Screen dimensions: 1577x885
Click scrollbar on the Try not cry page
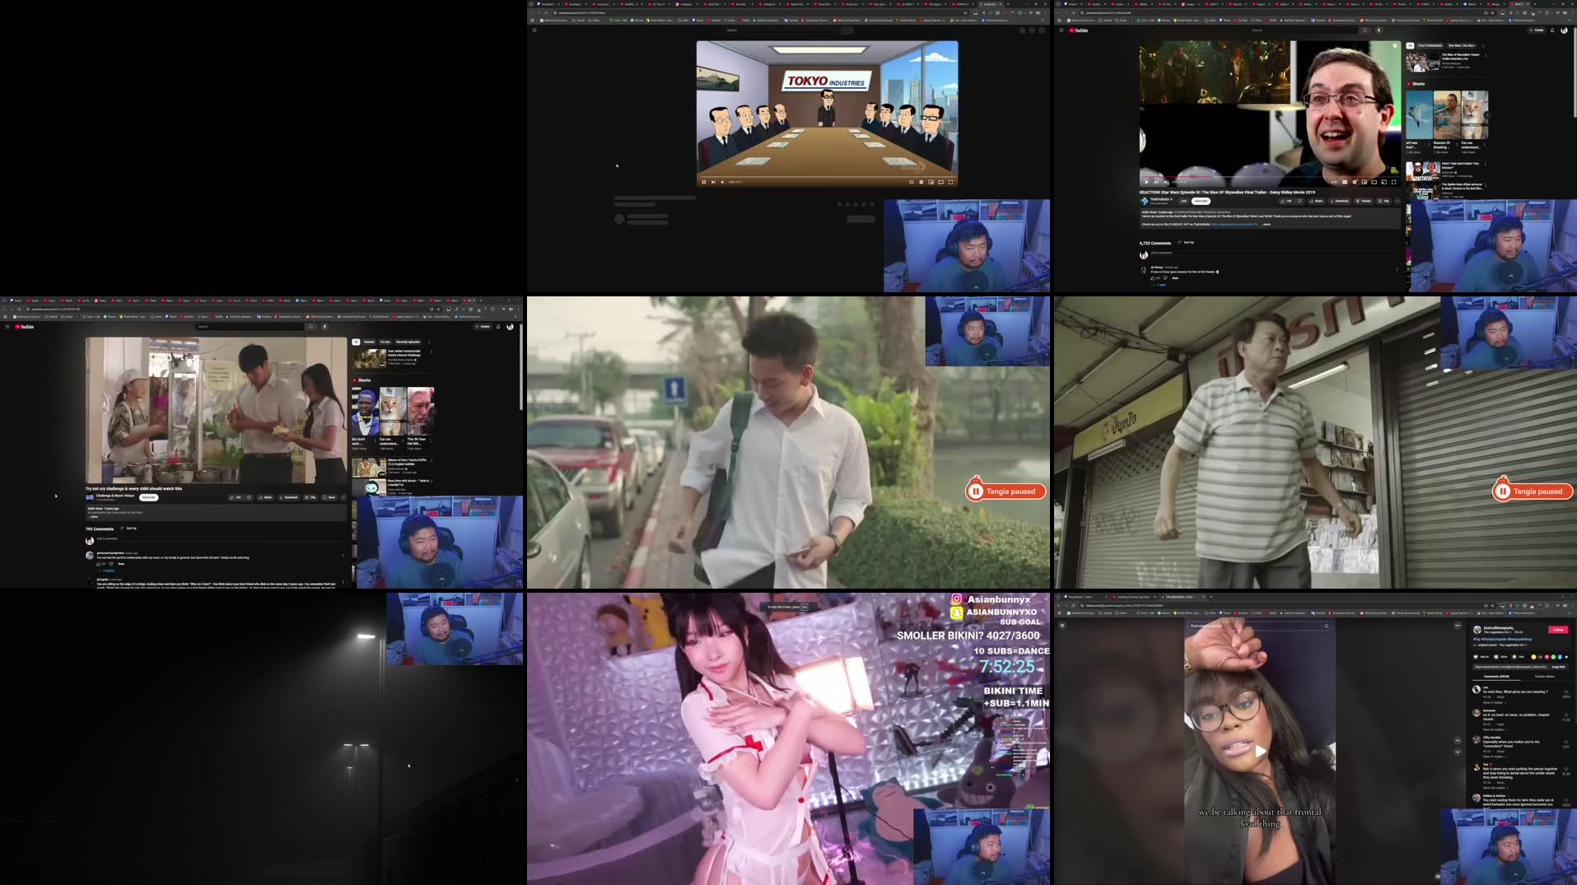[x=520, y=366]
